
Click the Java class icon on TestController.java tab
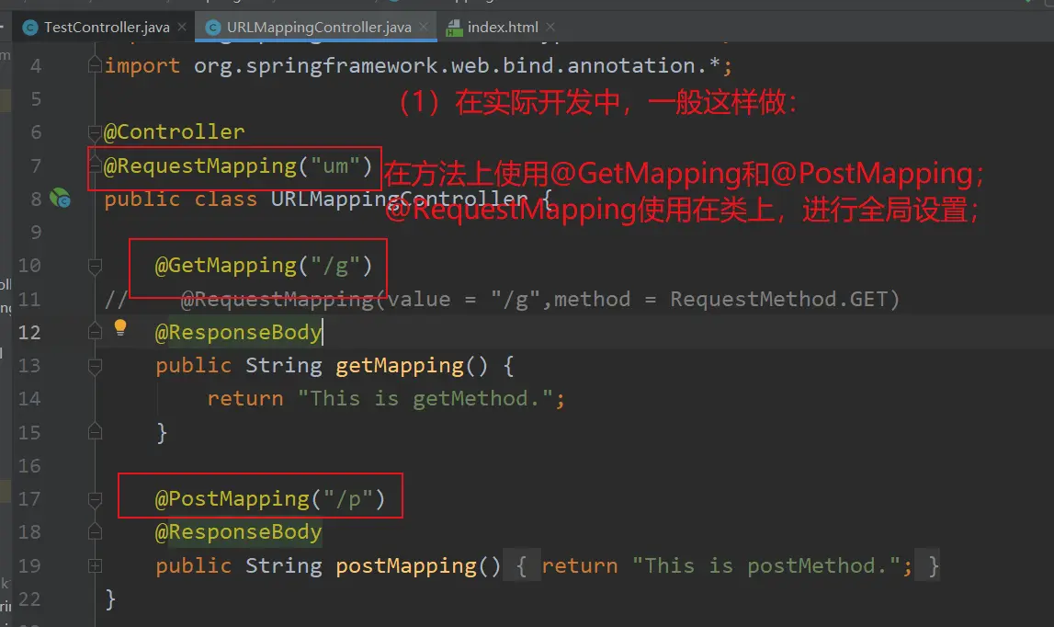30,28
